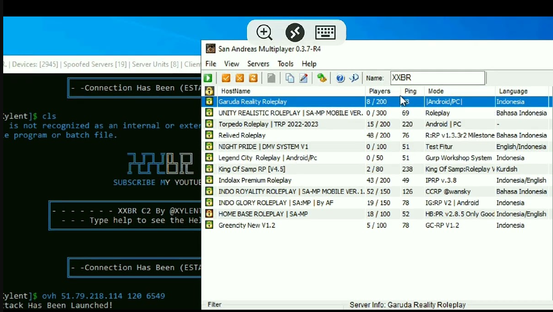Open the View menu
This screenshot has height=312, width=553.
[231, 64]
